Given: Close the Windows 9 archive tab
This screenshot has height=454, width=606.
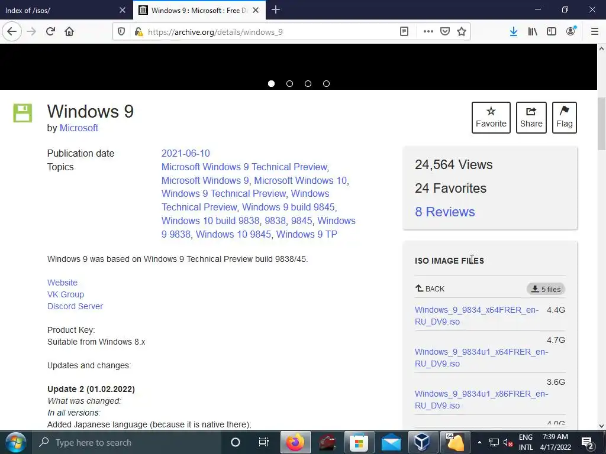Looking at the screenshot, I should (x=256, y=11).
